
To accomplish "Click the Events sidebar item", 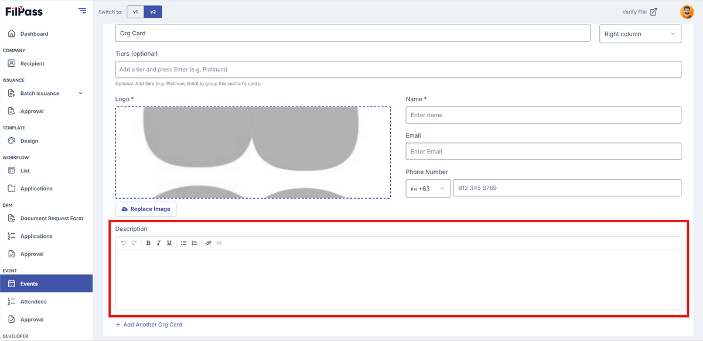I will pyautogui.click(x=46, y=284).
